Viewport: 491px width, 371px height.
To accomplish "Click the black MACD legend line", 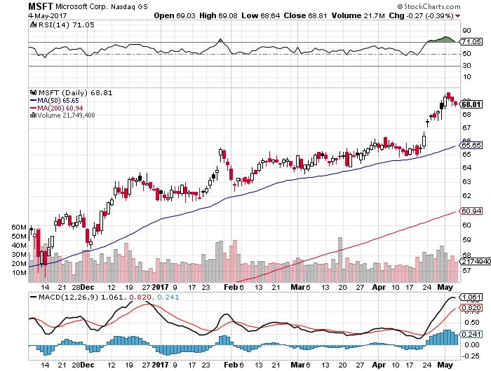I will click(33, 297).
